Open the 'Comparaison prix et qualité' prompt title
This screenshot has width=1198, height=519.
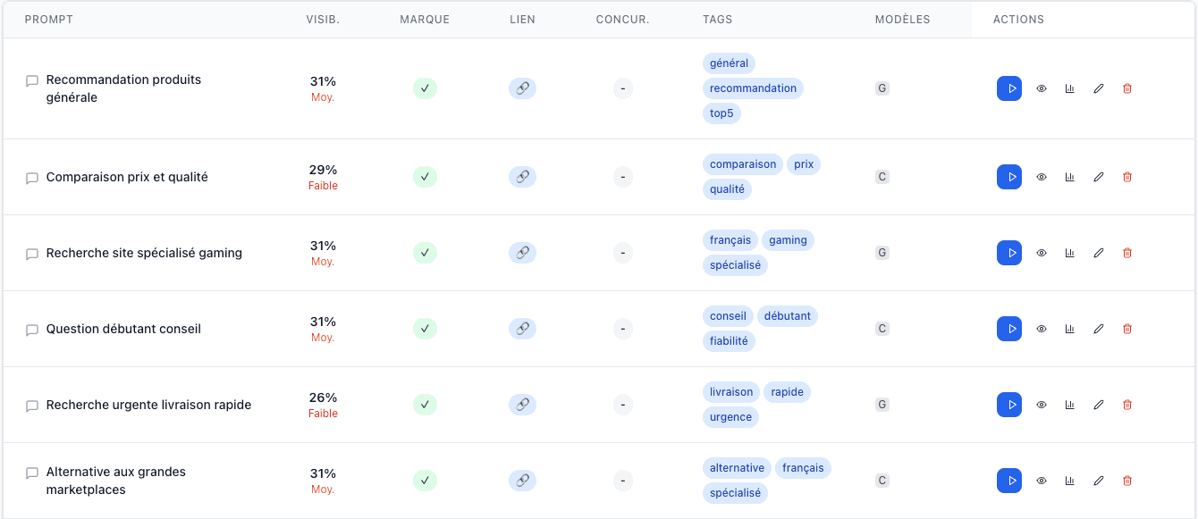(127, 177)
